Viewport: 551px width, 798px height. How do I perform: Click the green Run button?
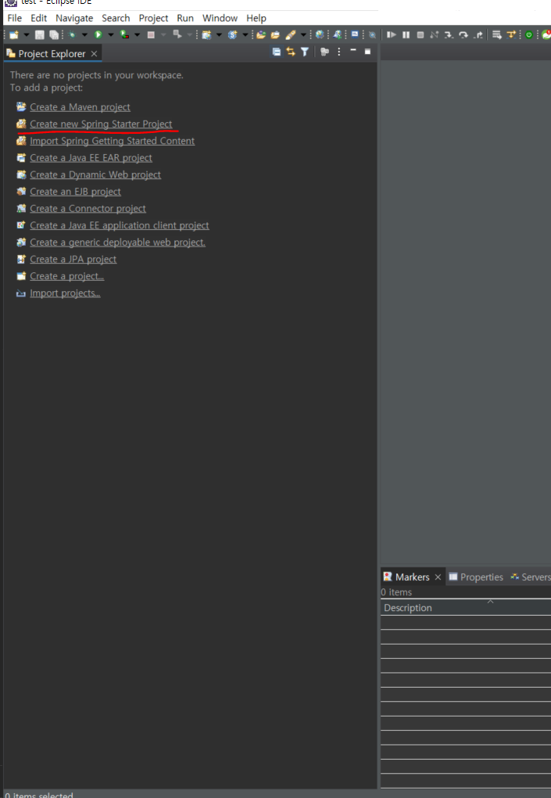[x=98, y=34]
